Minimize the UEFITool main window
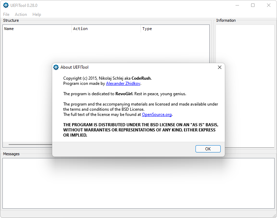The image size is (277, 218). [x=237, y=6]
